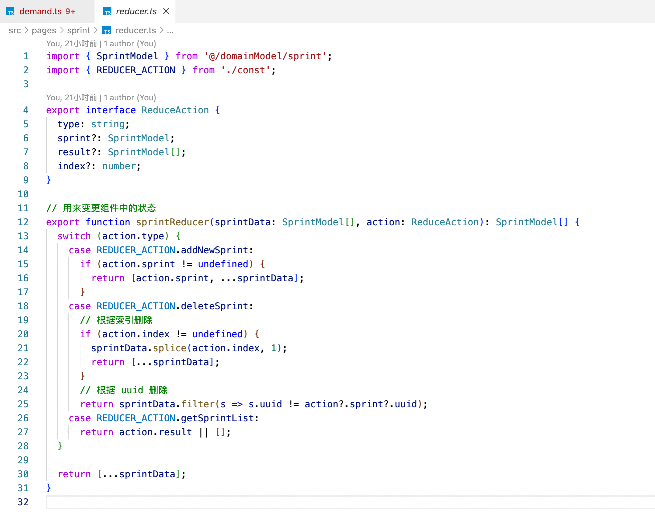Click line number 12 in the gutter

[23, 222]
